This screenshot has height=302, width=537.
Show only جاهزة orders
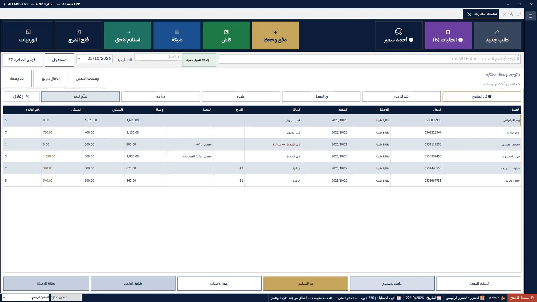pyautogui.click(x=241, y=96)
